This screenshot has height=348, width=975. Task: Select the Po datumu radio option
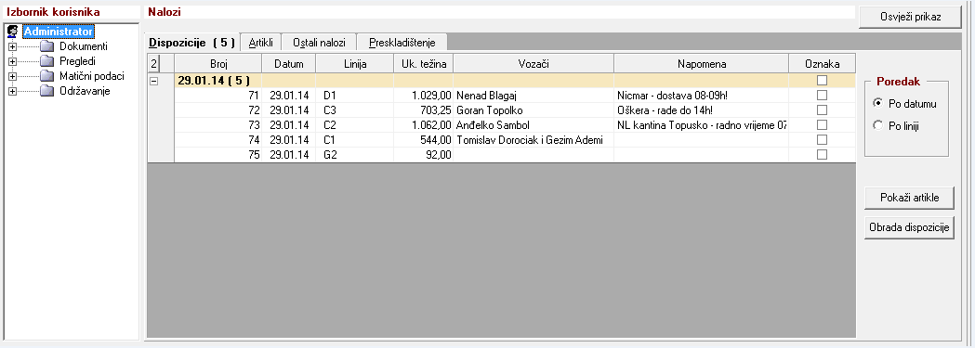click(x=878, y=104)
